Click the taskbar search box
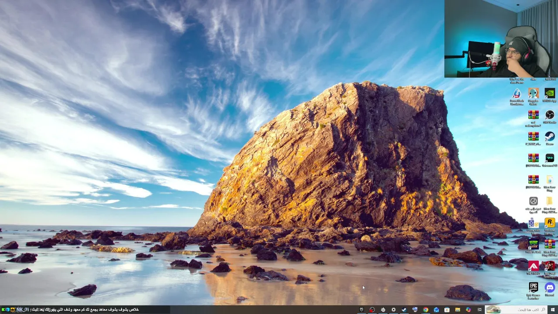 point(516,310)
